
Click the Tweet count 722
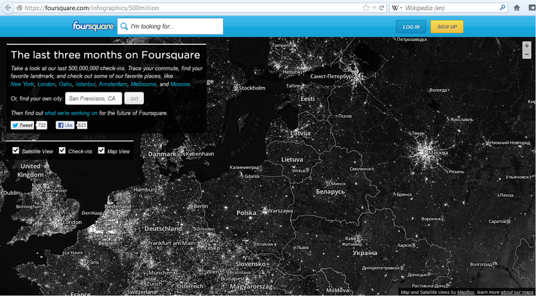[x=42, y=125]
